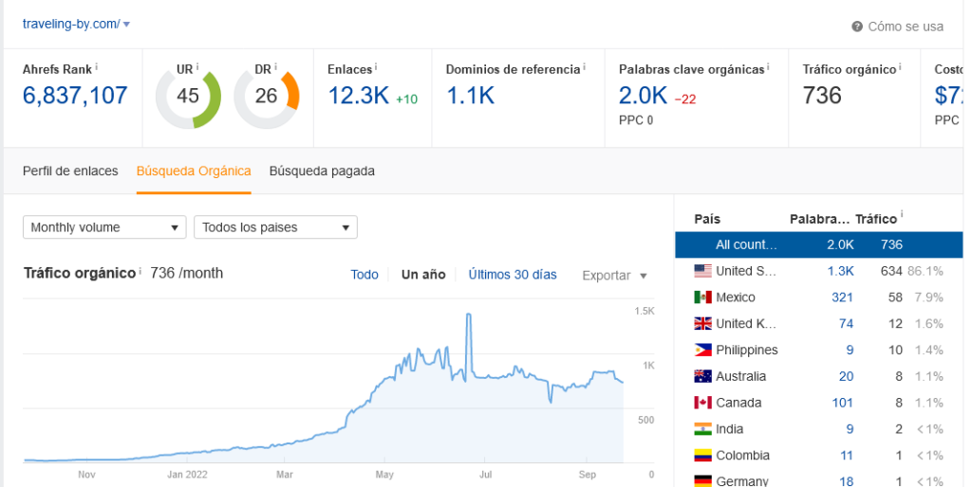Sort by the Tráfico column header
The height and width of the screenshot is (487, 972).
[876, 219]
